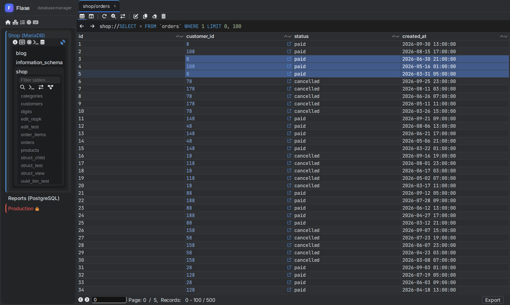Image resolution: width=510 pixels, height=305 pixels.
Task: Click the Export button
Action: click(x=493, y=300)
